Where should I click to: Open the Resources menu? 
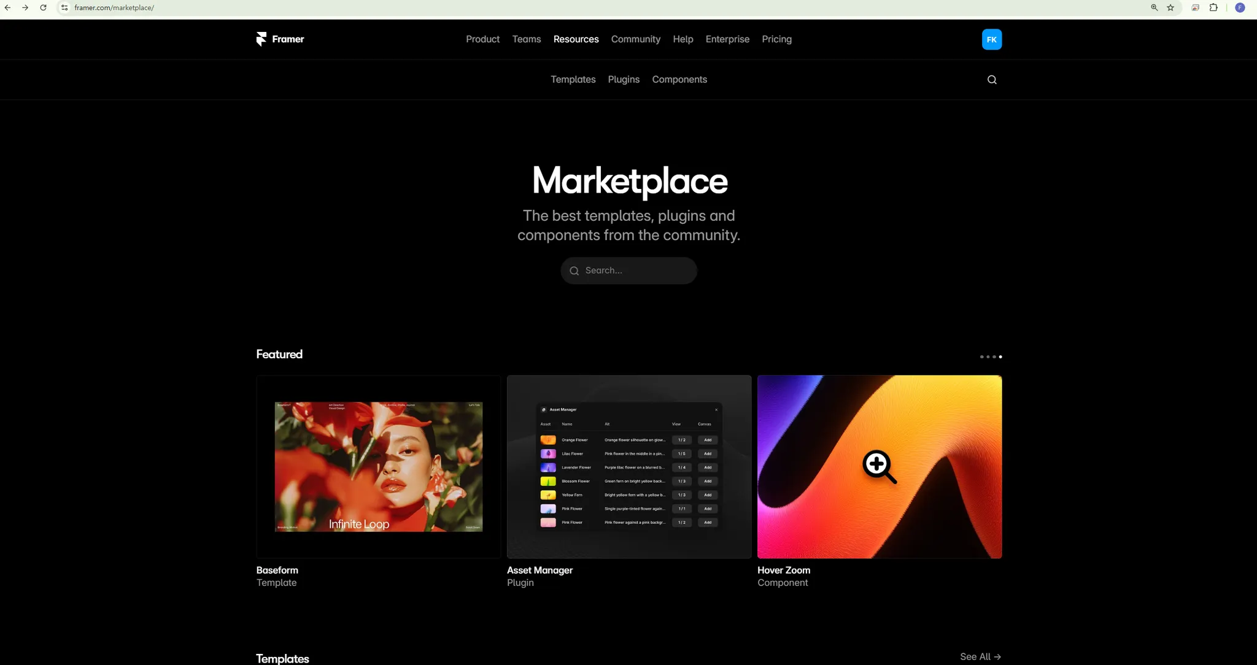576,39
